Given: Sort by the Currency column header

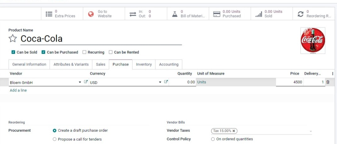Looking at the screenshot, I should point(98,74).
